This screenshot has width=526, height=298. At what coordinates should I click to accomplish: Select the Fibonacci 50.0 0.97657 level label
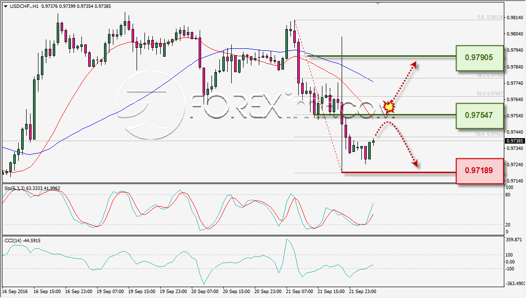pyautogui.click(x=490, y=94)
